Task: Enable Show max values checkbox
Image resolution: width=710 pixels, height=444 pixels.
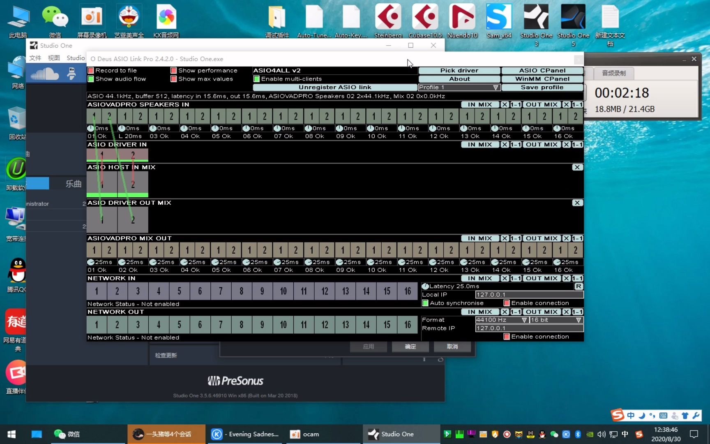Action: [x=174, y=79]
